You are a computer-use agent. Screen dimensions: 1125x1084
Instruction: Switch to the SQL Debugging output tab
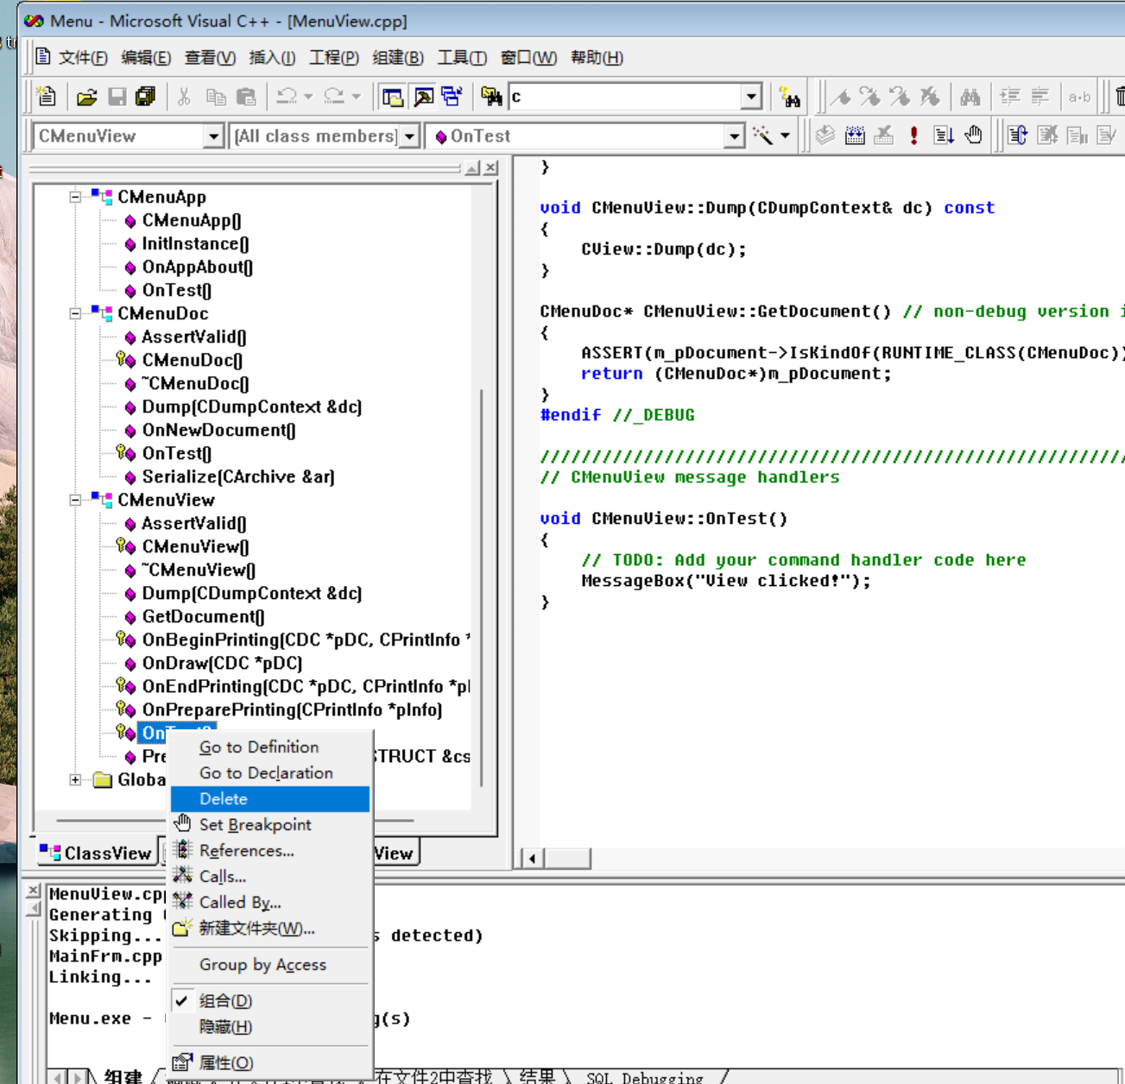click(644, 1077)
